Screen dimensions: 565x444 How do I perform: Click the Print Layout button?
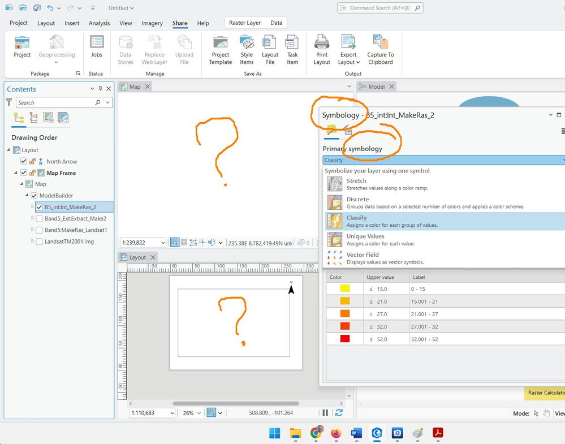coord(322,50)
